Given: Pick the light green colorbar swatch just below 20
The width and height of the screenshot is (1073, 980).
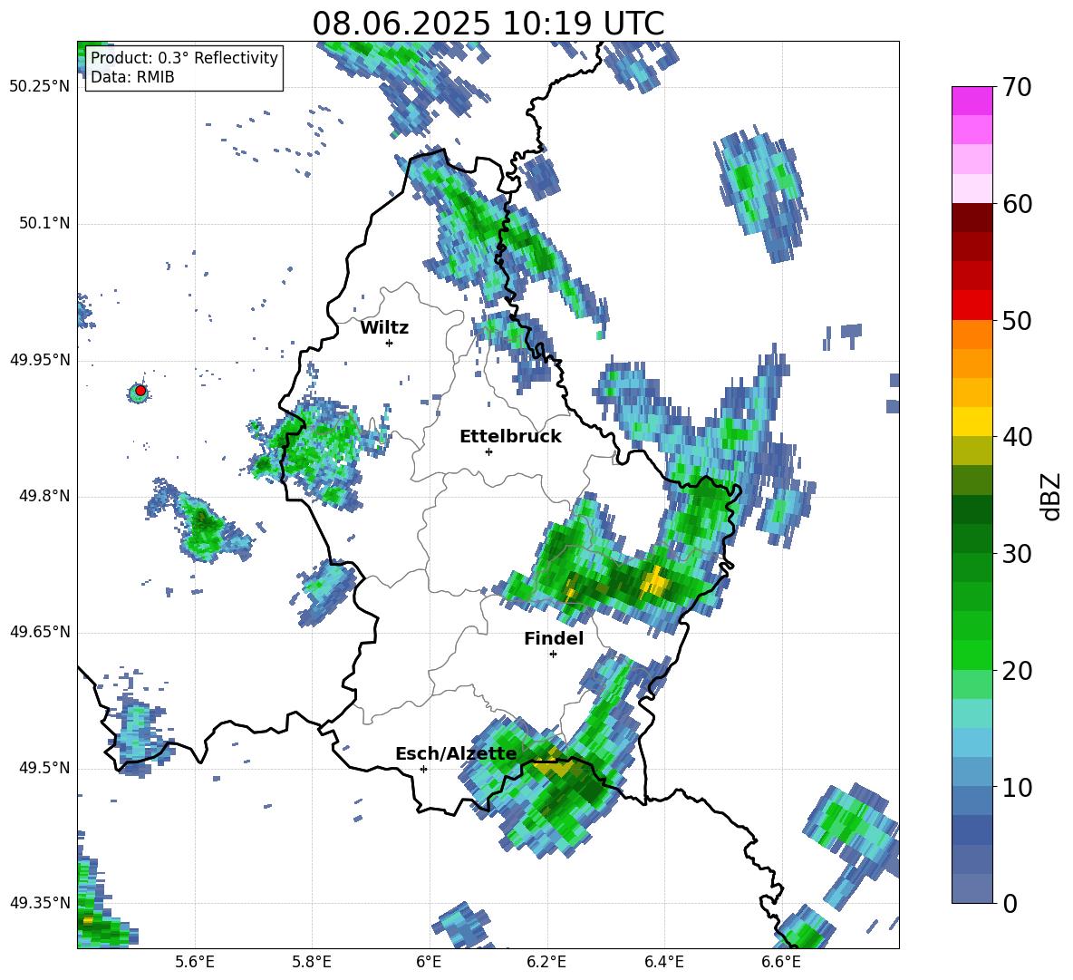Looking at the screenshot, I should tap(971, 684).
